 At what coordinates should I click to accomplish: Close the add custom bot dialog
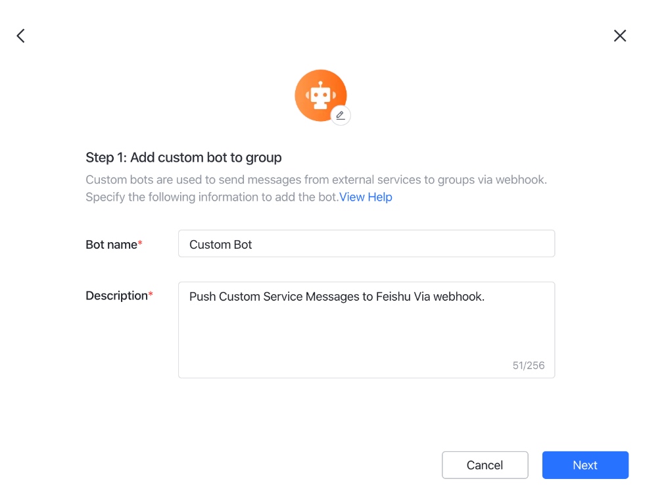pos(620,36)
